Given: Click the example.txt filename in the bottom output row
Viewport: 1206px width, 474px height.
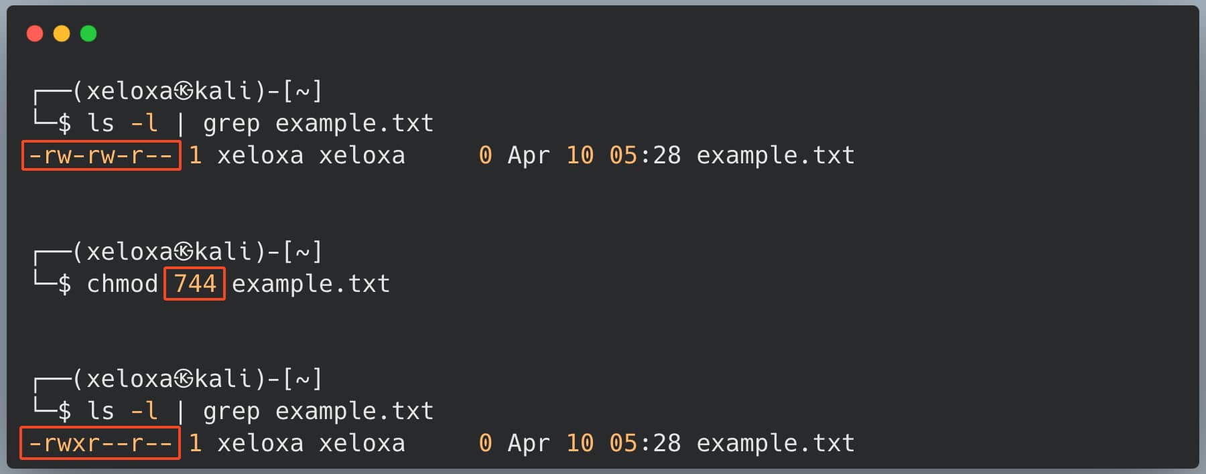Looking at the screenshot, I should [x=775, y=443].
